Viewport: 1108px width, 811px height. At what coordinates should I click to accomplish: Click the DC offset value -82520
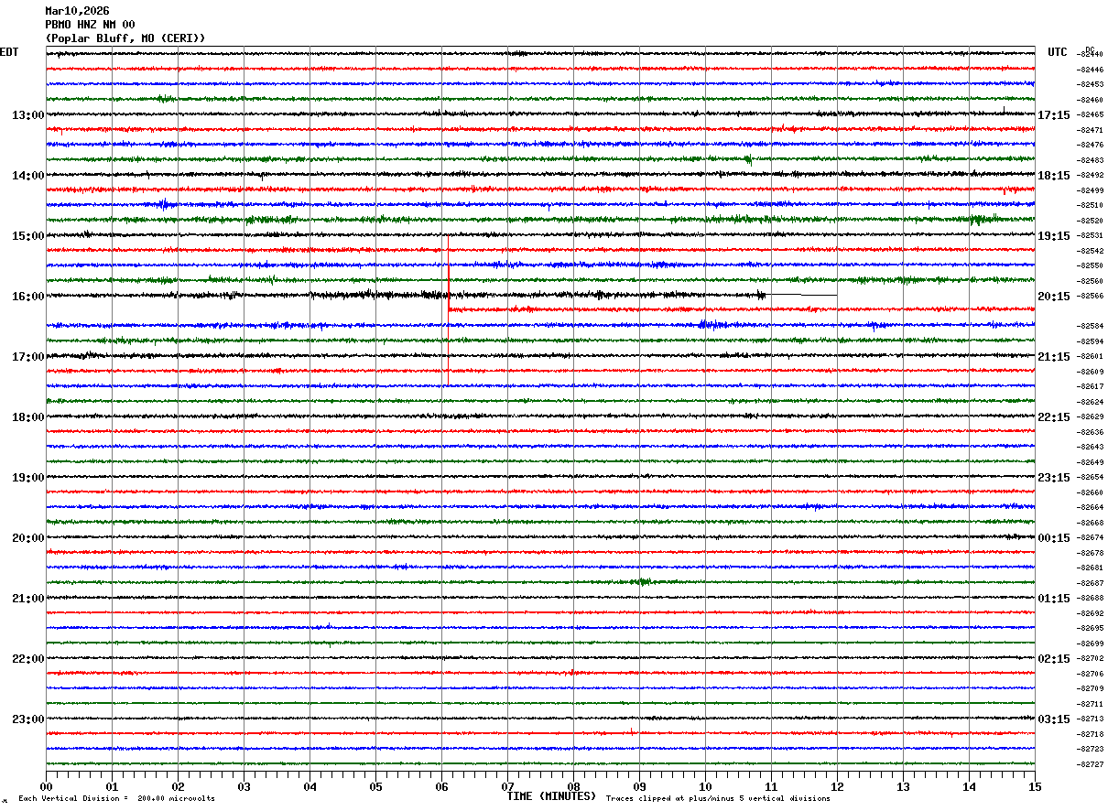pyautogui.click(x=1091, y=221)
